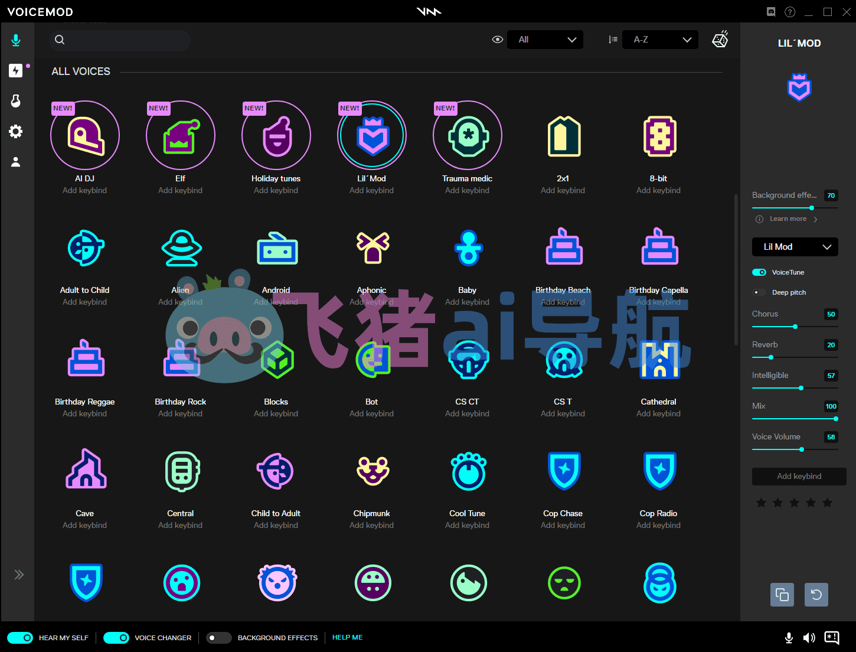The height and width of the screenshot is (652, 856).
Task: Pick the 8-bit voice icon
Action: [x=659, y=136]
